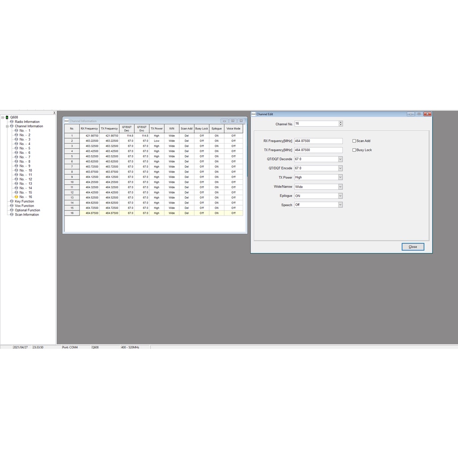Click TX Power column header

point(157,128)
